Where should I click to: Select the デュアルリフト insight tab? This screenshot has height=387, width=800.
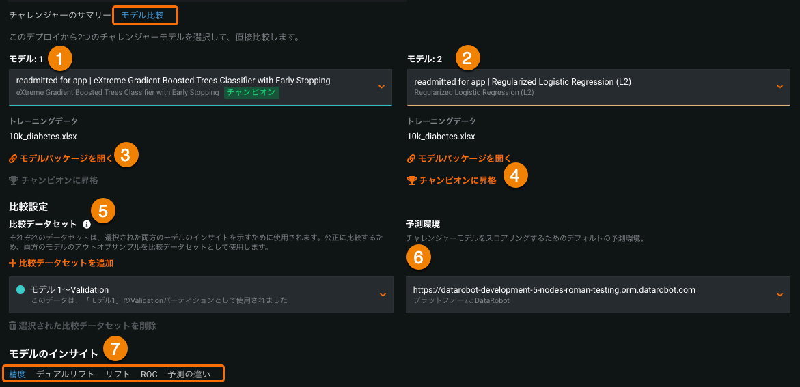66,374
